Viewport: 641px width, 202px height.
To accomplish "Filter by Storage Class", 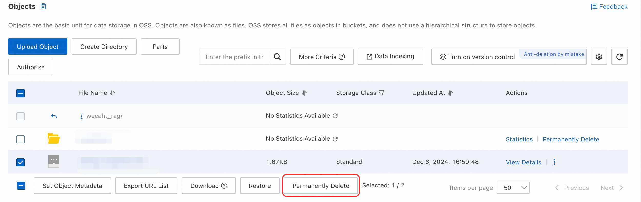I will click(x=381, y=93).
